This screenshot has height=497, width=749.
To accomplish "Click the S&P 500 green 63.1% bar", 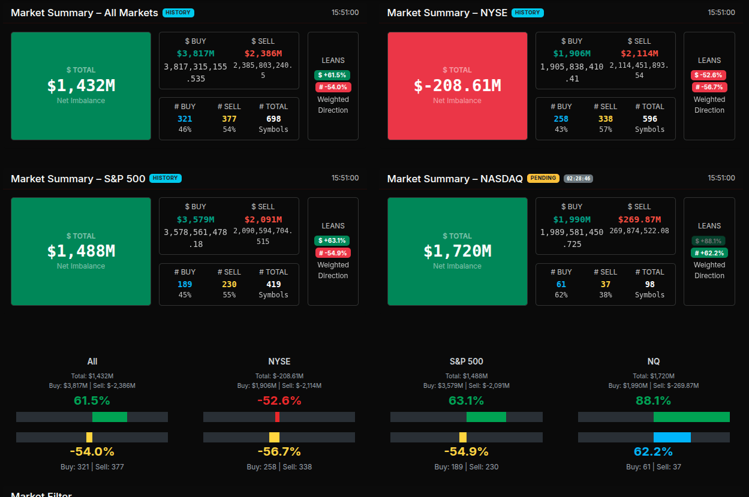I will (486, 417).
